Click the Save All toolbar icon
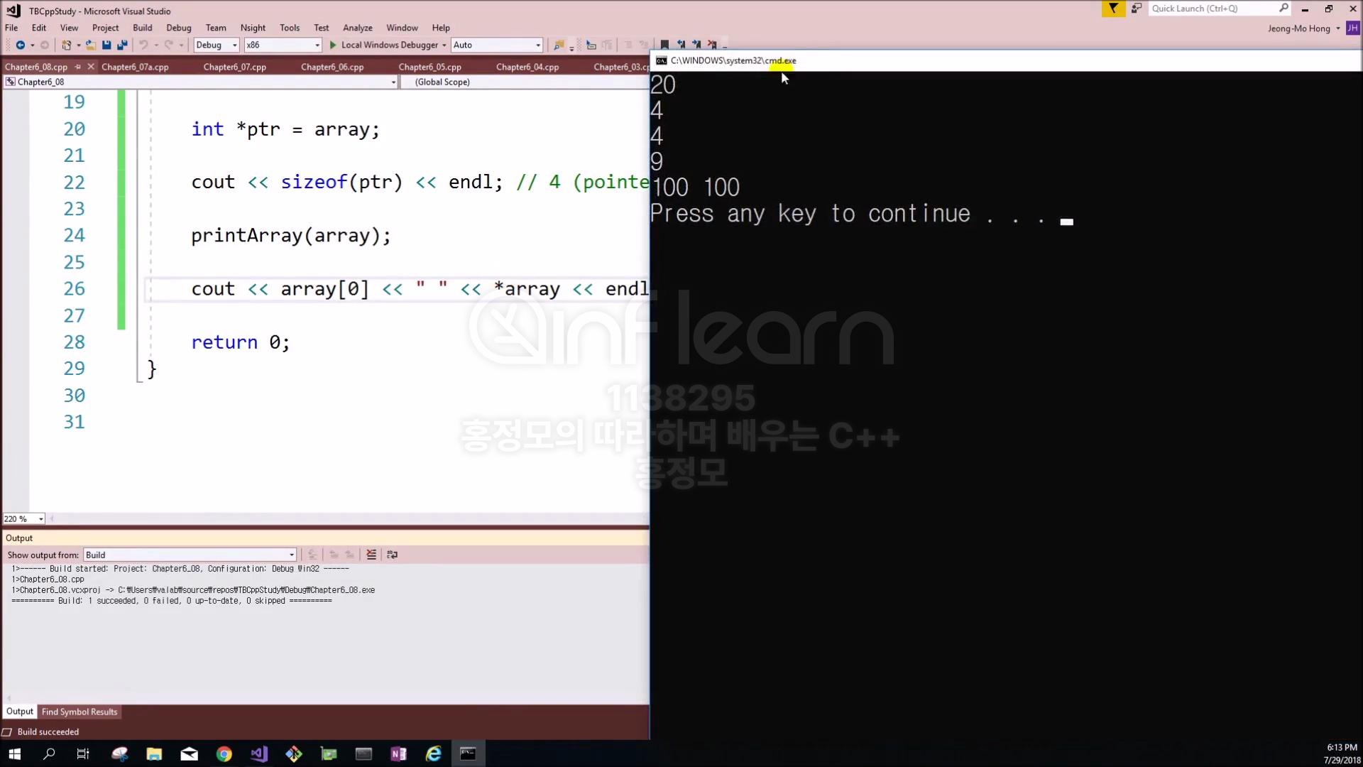 tap(122, 45)
